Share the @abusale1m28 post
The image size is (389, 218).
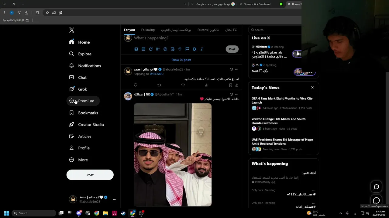237,85
